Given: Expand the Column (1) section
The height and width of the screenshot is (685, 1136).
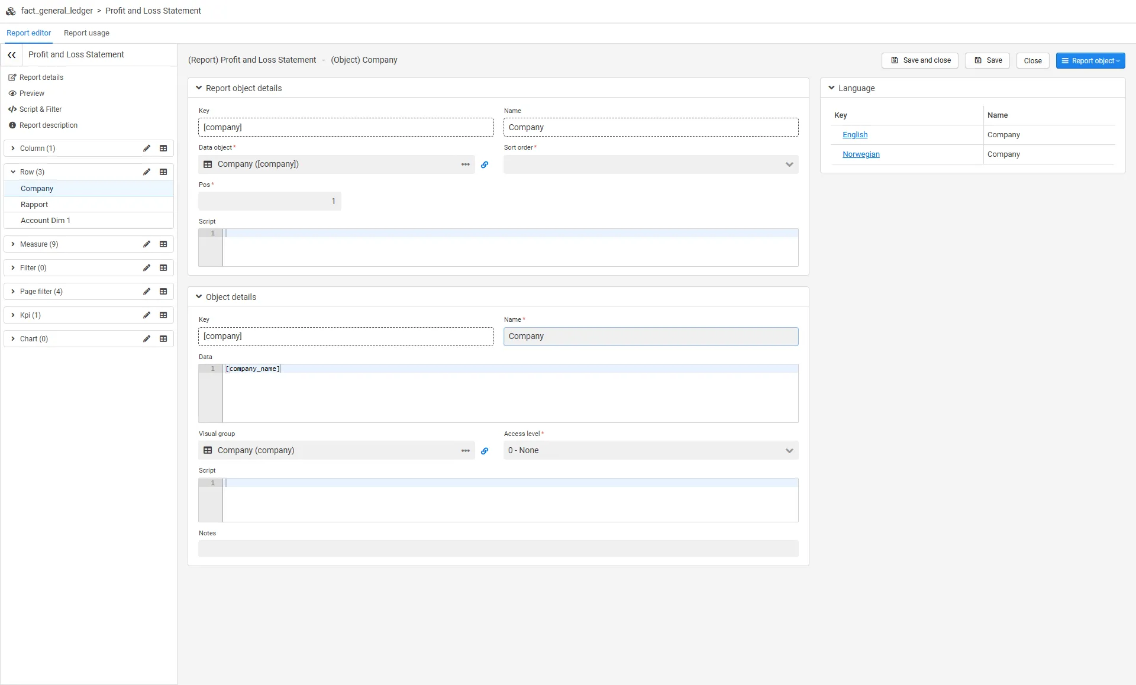Looking at the screenshot, I should [x=13, y=148].
